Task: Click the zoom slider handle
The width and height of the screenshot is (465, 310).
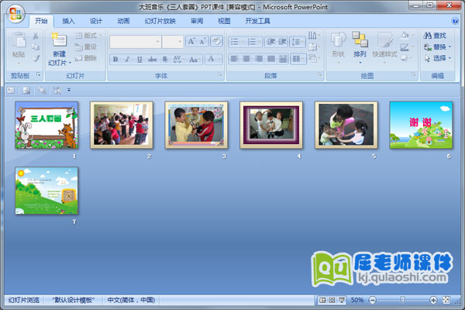Action: 401,300
